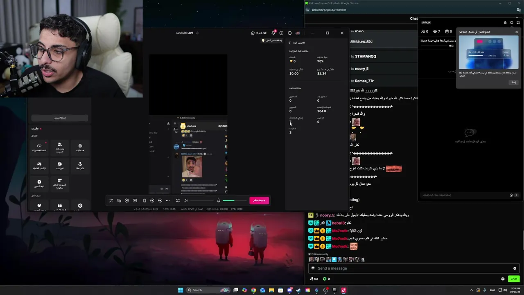The image size is (524, 295).
Task: Close the creator camp promo popup
Action: (517, 32)
